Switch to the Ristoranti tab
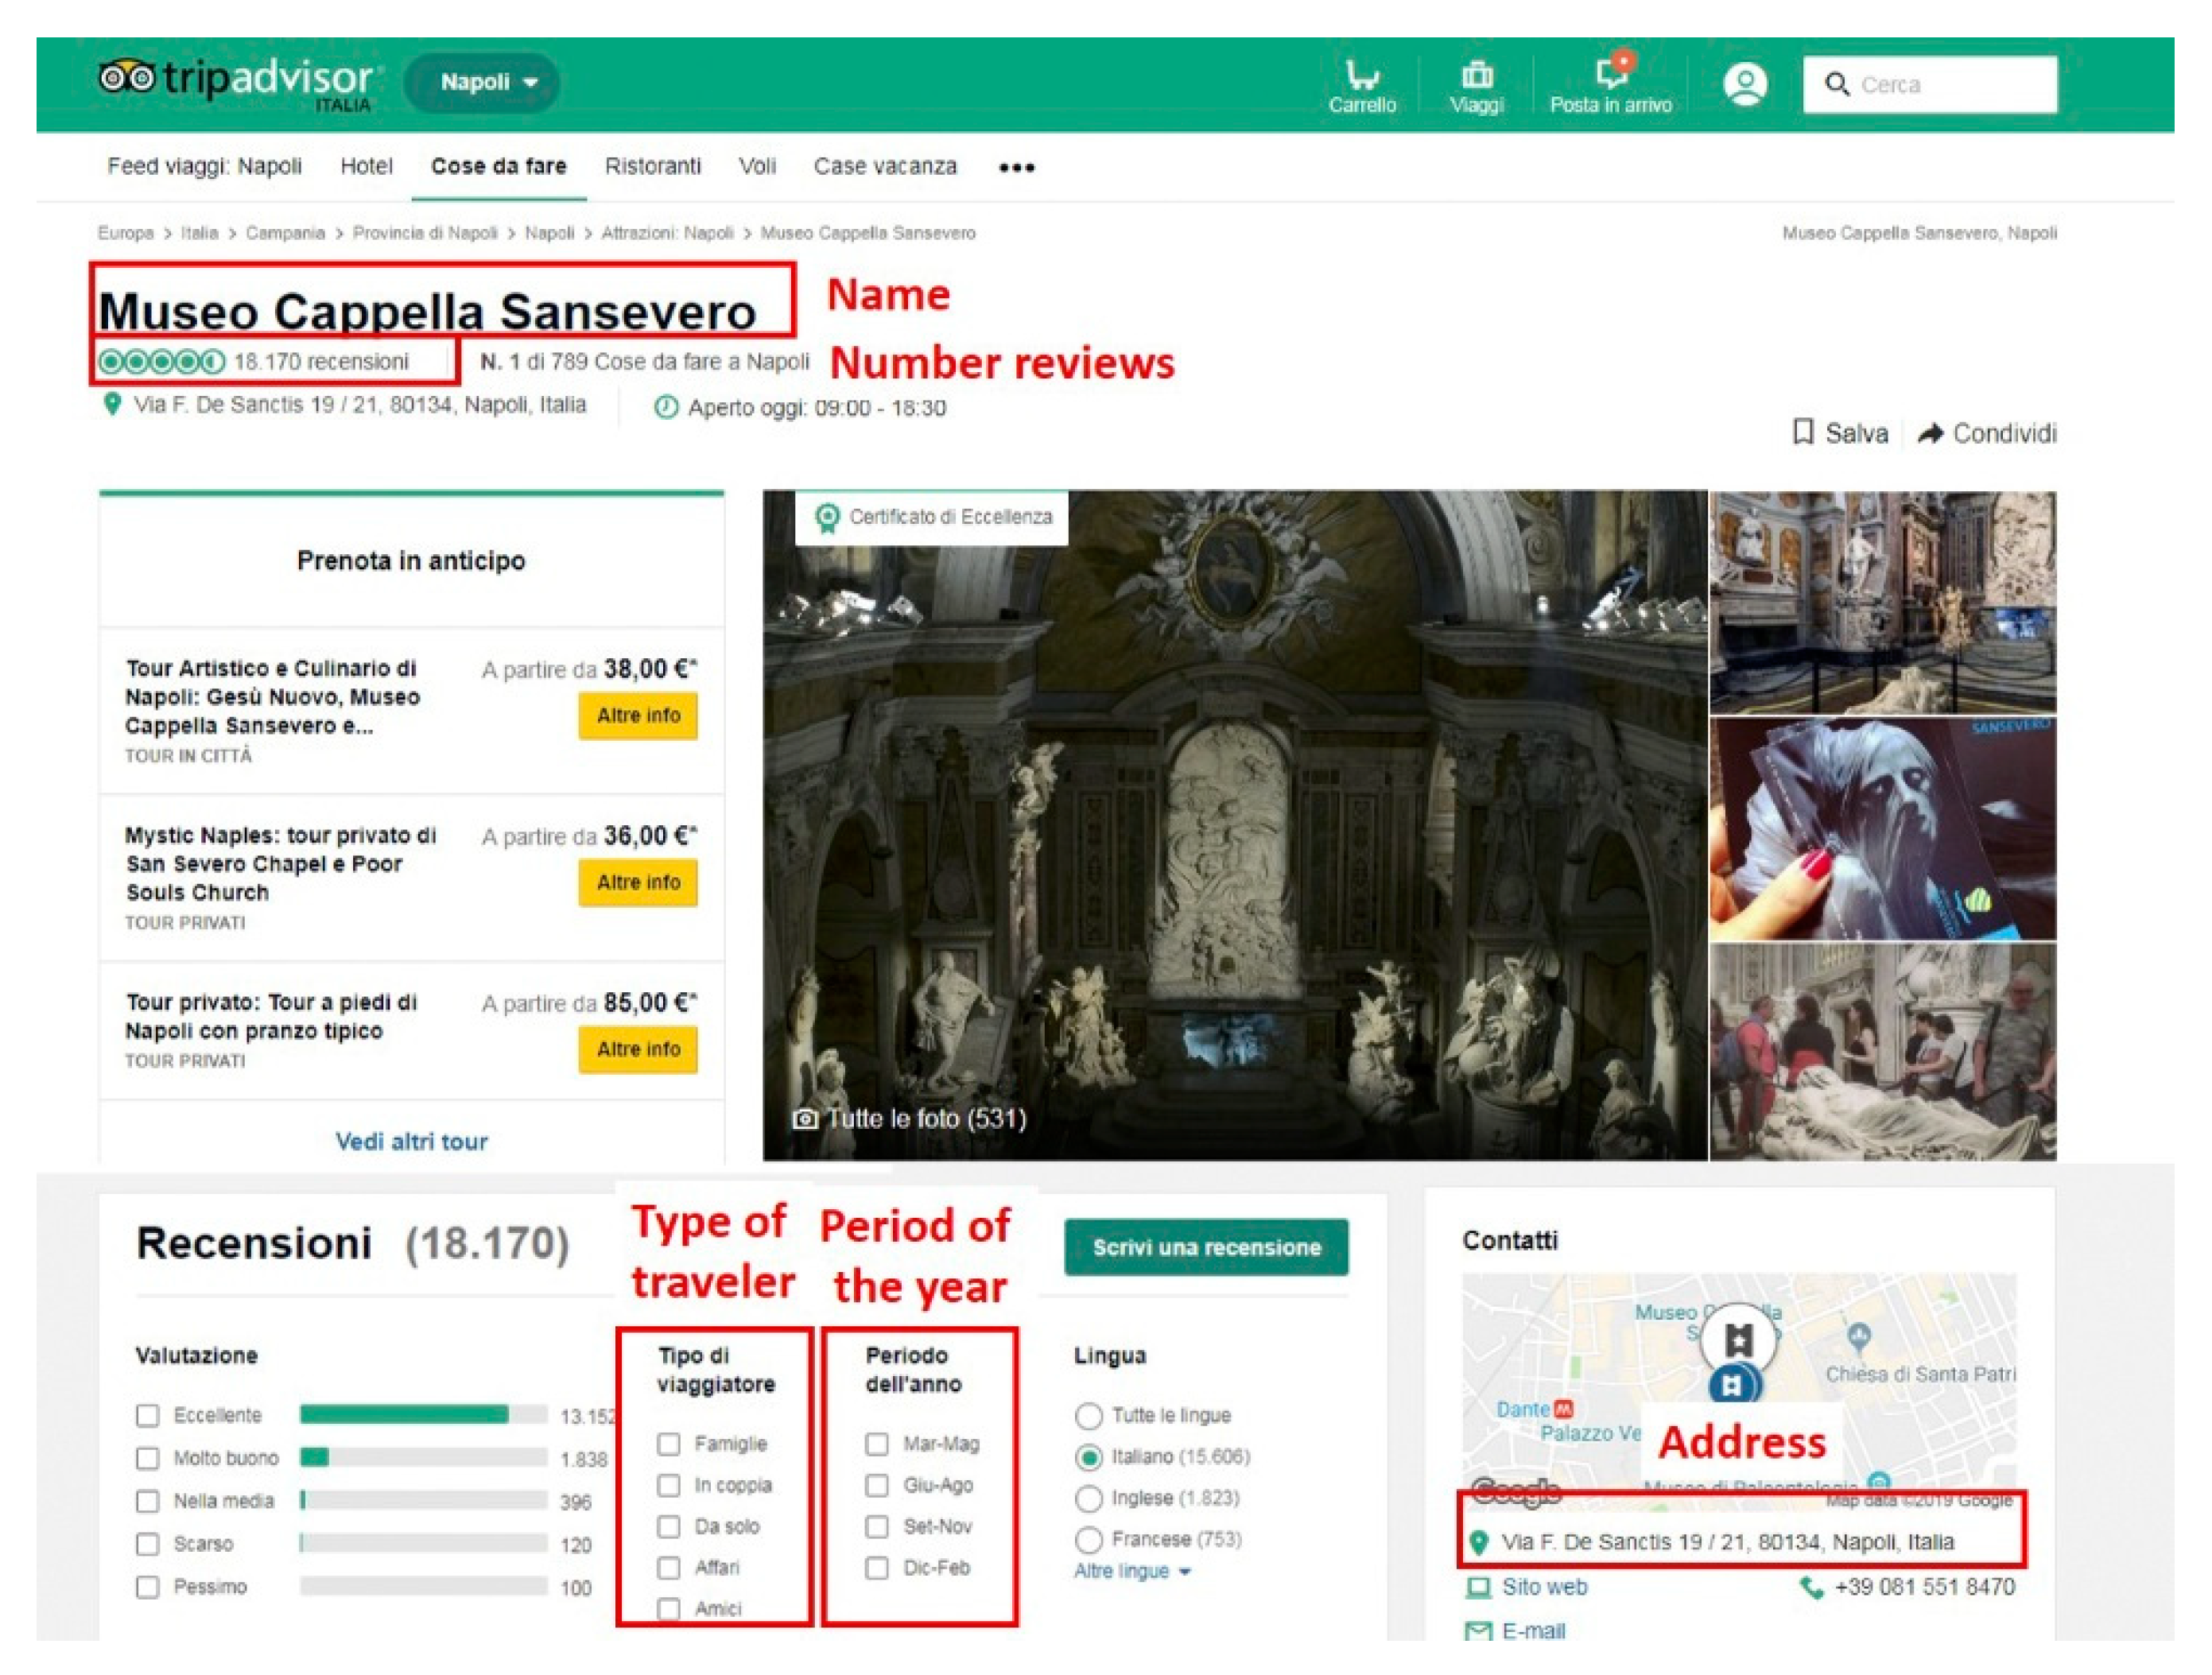 point(652,166)
